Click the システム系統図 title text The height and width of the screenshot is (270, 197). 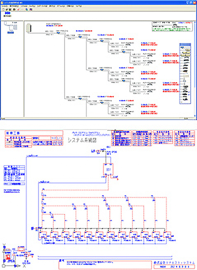pyautogui.click(x=82, y=140)
